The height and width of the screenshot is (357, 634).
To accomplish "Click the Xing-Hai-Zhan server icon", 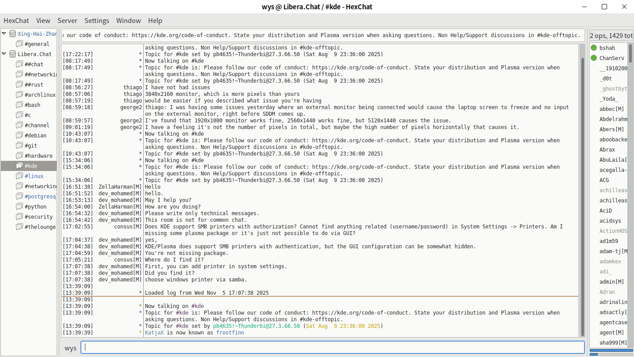I will 12,34.
